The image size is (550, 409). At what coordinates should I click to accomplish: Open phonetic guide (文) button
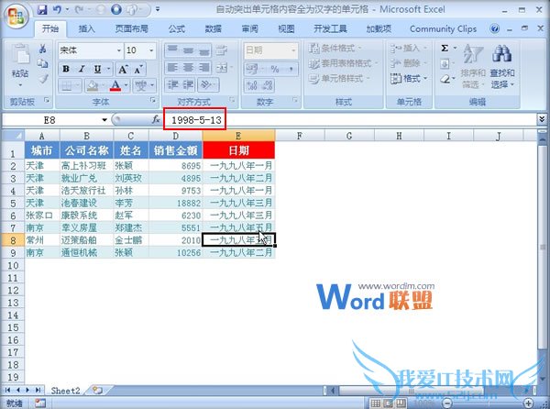141,85
